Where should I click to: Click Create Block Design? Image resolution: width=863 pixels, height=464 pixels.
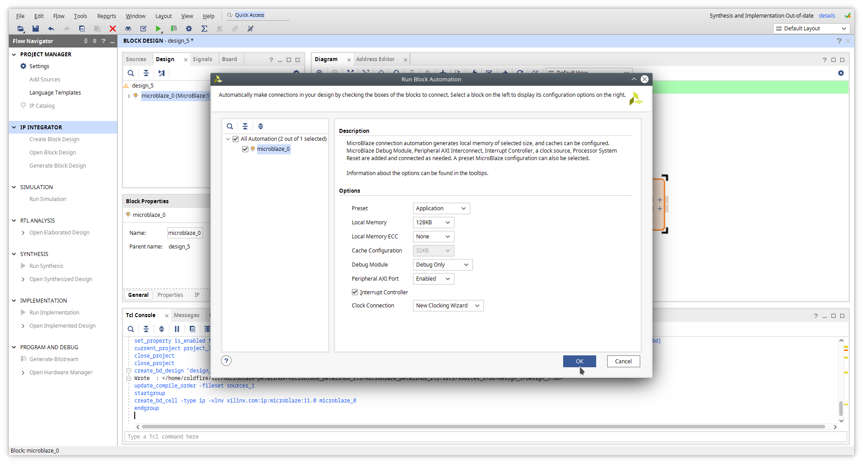point(54,139)
